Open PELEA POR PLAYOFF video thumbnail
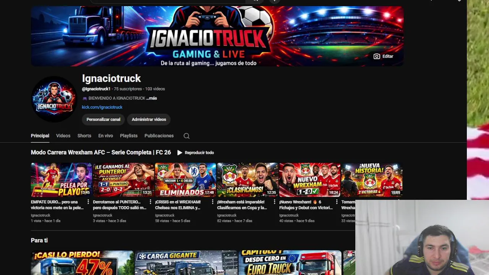The width and height of the screenshot is (489, 275). tap(62, 180)
